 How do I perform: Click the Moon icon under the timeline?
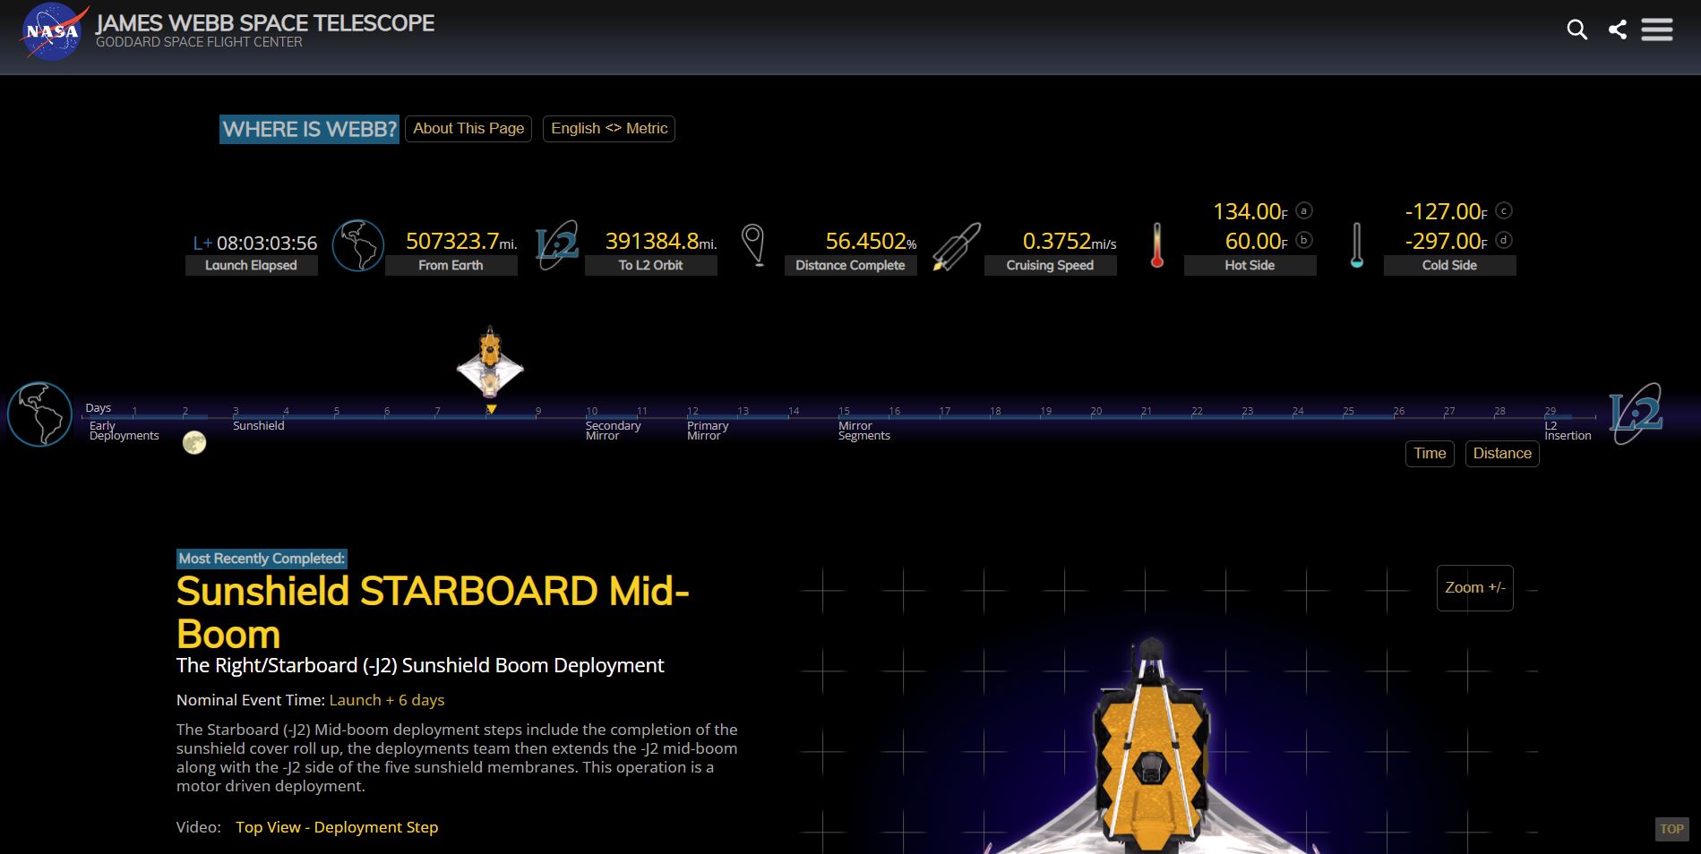[194, 442]
